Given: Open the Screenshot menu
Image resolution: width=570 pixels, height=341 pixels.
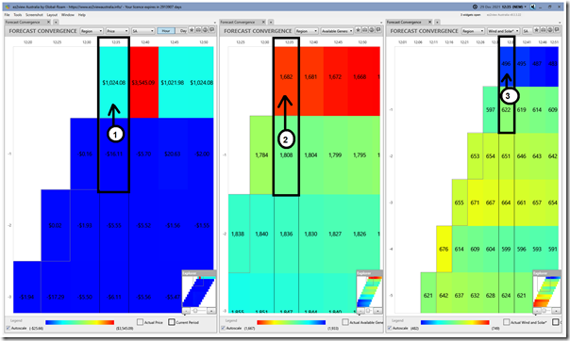Looking at the screenshot, I should (x=34, y=15).
